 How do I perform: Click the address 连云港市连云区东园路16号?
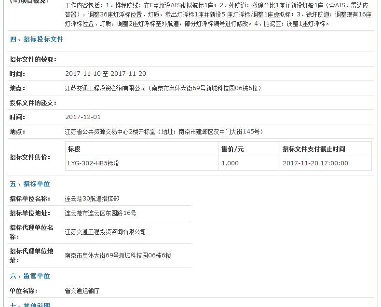tap(100, 213)
